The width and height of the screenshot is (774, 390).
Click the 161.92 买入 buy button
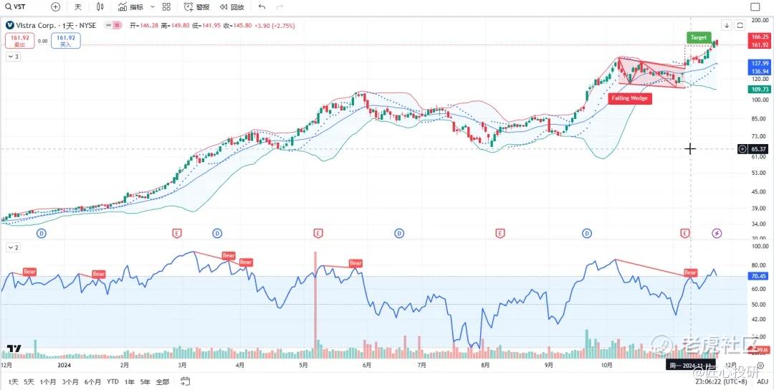pyautogui.click(x=66, y=40)
